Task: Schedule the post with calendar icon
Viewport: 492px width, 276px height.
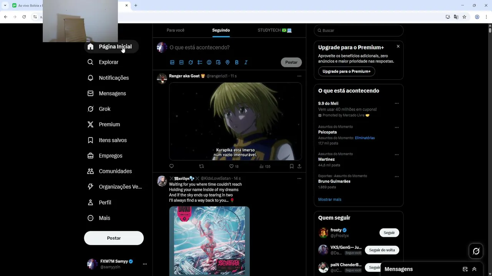Action: pos(218,62)
